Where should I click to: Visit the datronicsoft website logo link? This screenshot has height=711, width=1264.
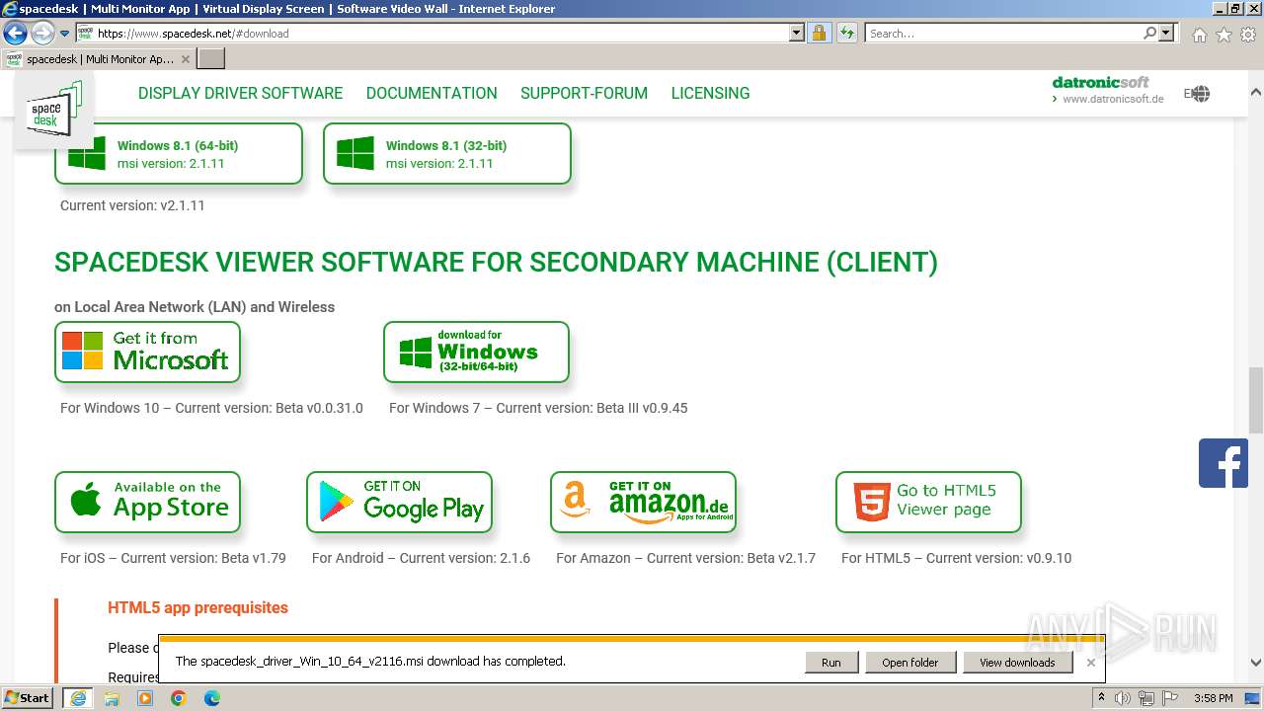1108,90
